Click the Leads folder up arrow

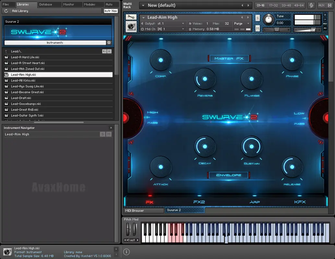tap(6, 51)
